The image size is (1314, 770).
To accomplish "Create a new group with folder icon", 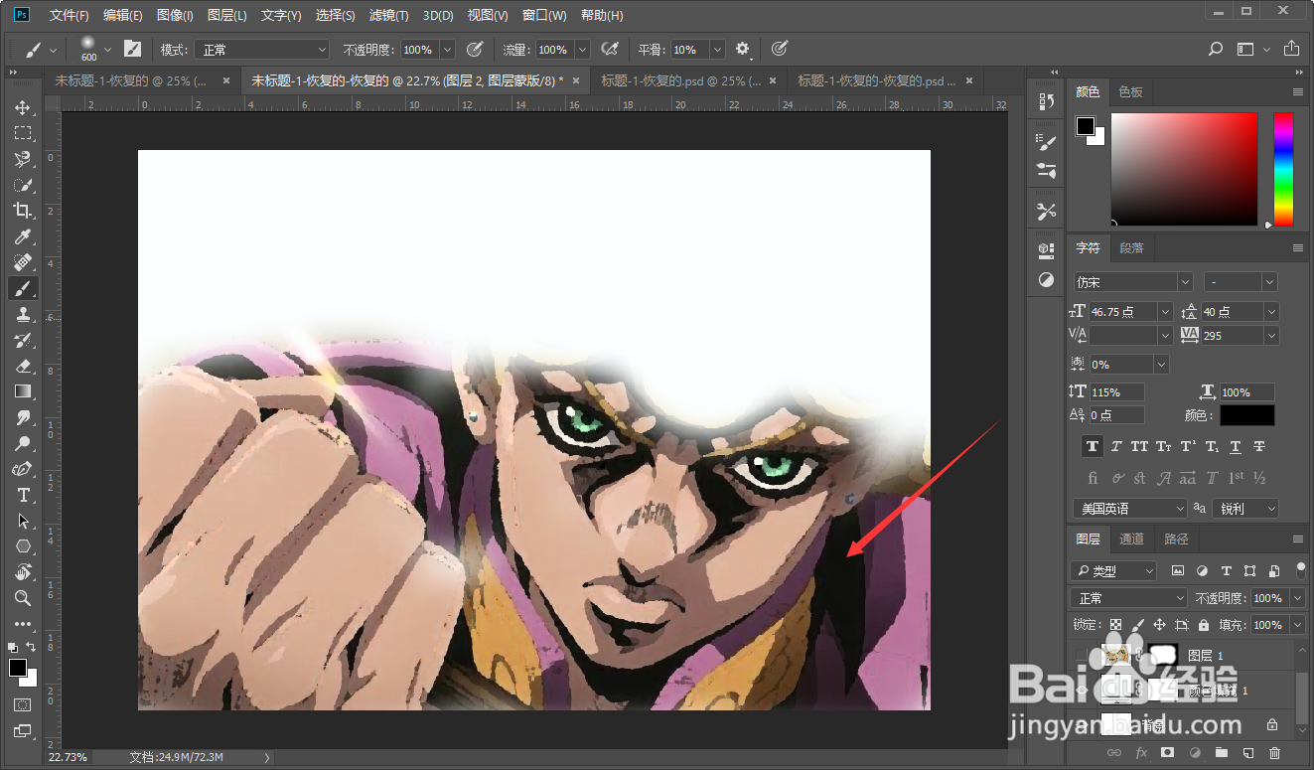I will click(x=1222, y=753).
